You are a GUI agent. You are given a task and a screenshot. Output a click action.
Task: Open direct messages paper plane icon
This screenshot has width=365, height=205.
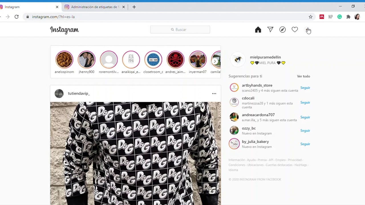pyautogui.click(x=270, y=30)
